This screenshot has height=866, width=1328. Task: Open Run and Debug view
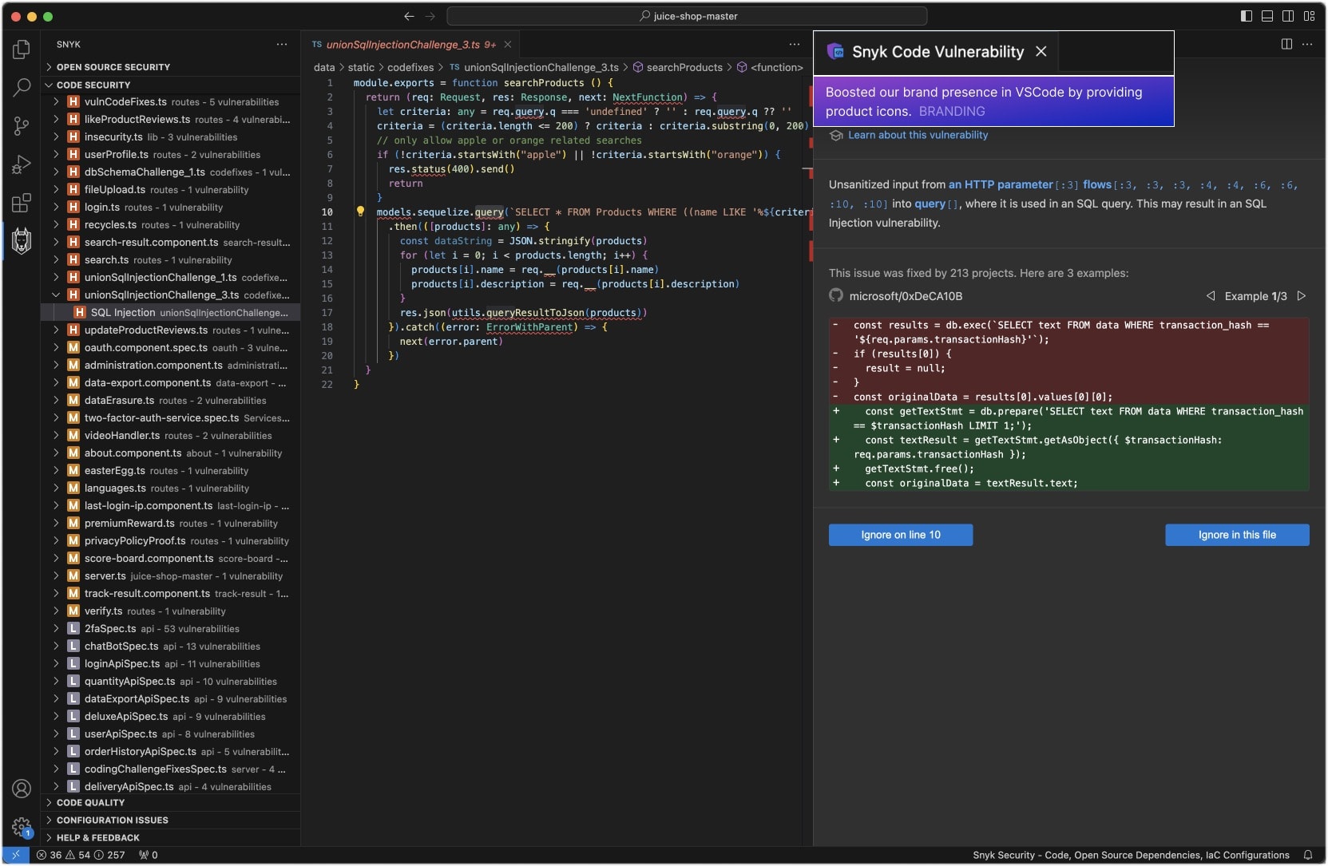coord(22,164)
